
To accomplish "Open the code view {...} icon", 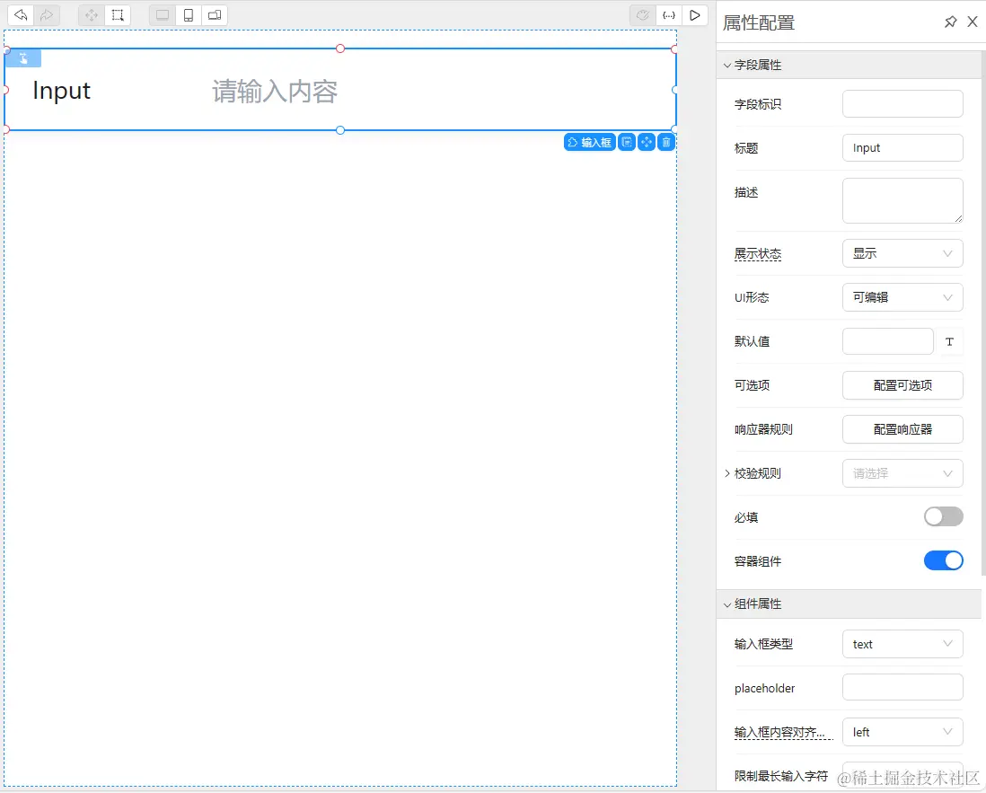I will click(x=668, y=14).
